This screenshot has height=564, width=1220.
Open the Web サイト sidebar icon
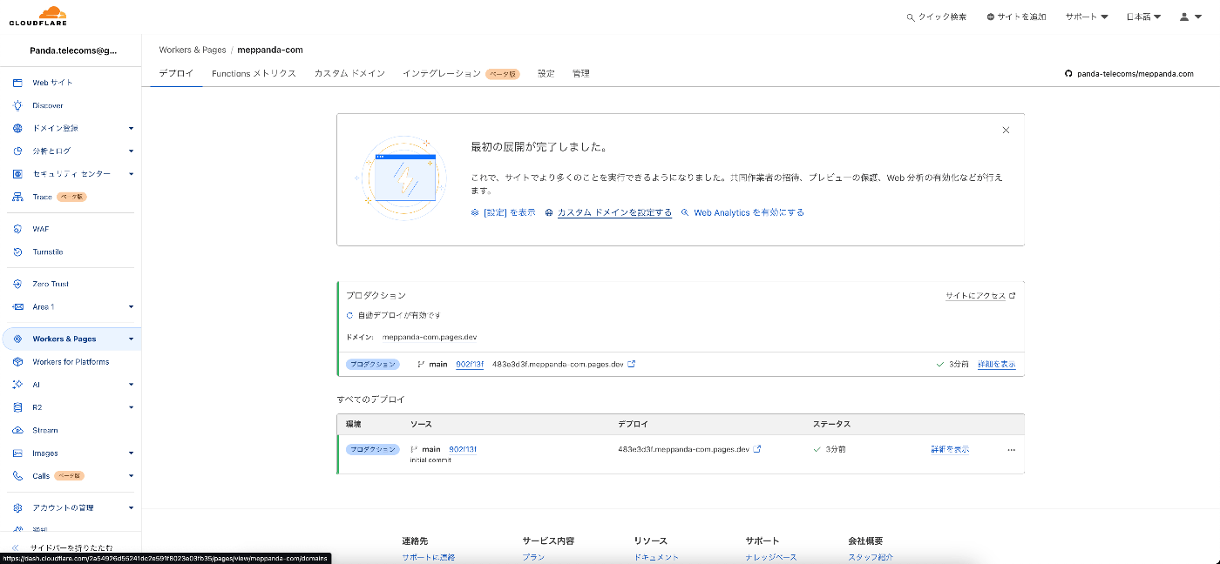tap(17, 83)
